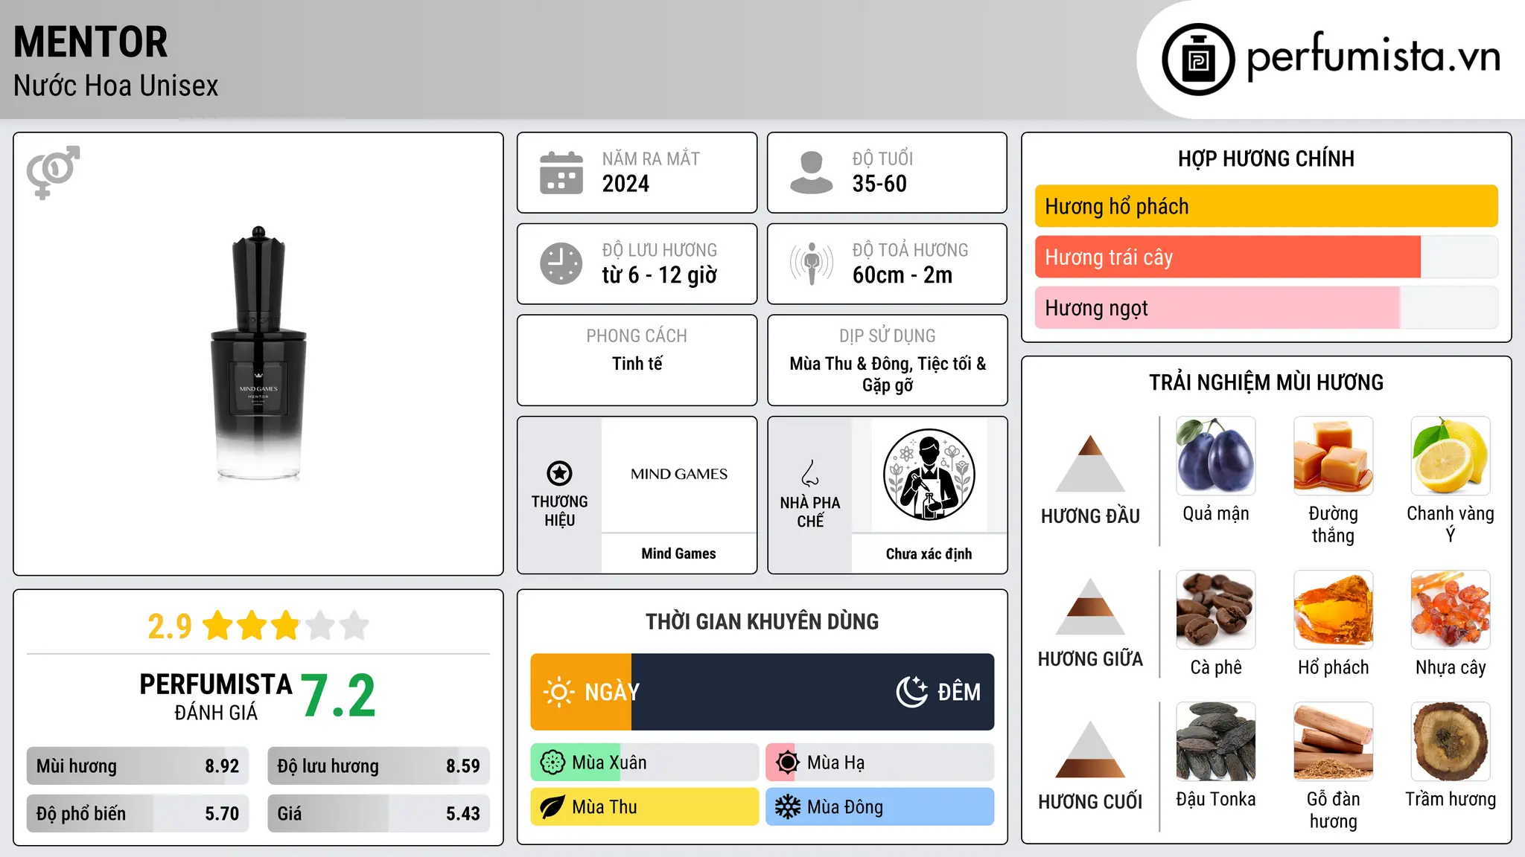The width and height of the screenshot is (1525, 857).
Task: Click the Hương hổ phách accord bar
Action: click(1267, 206)
